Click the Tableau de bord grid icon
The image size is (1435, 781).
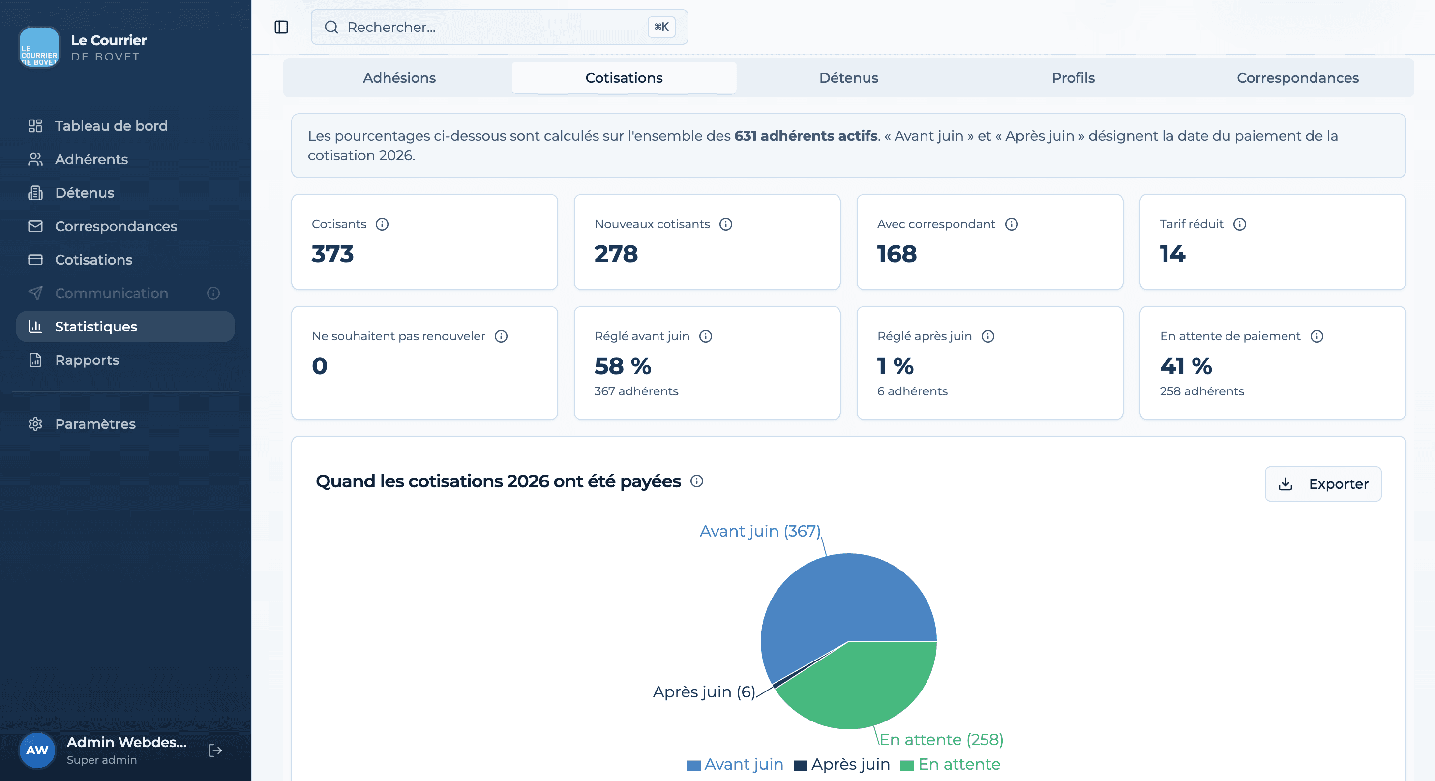(x=35, y=126)
